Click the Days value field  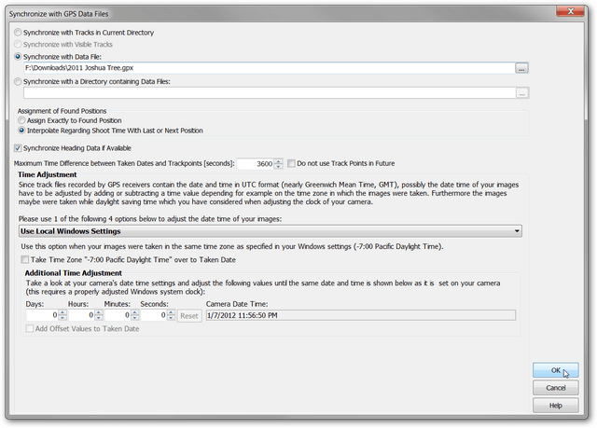click(42, 315)
